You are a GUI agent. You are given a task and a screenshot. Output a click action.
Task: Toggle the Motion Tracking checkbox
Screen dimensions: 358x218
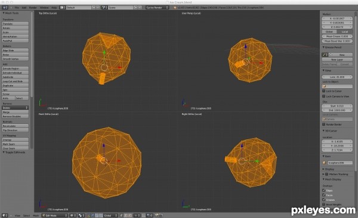coord(327,174)
